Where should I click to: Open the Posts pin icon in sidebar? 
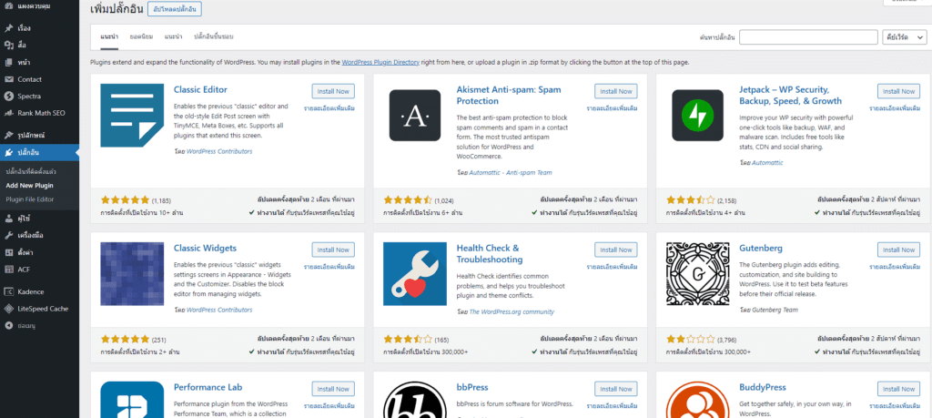8,28
